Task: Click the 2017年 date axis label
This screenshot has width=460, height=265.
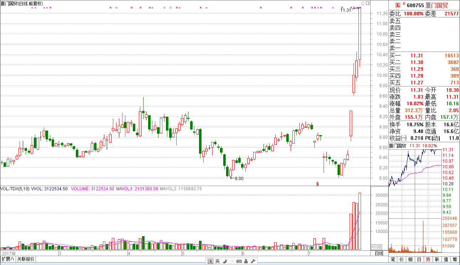Action: tap(9, 253)
